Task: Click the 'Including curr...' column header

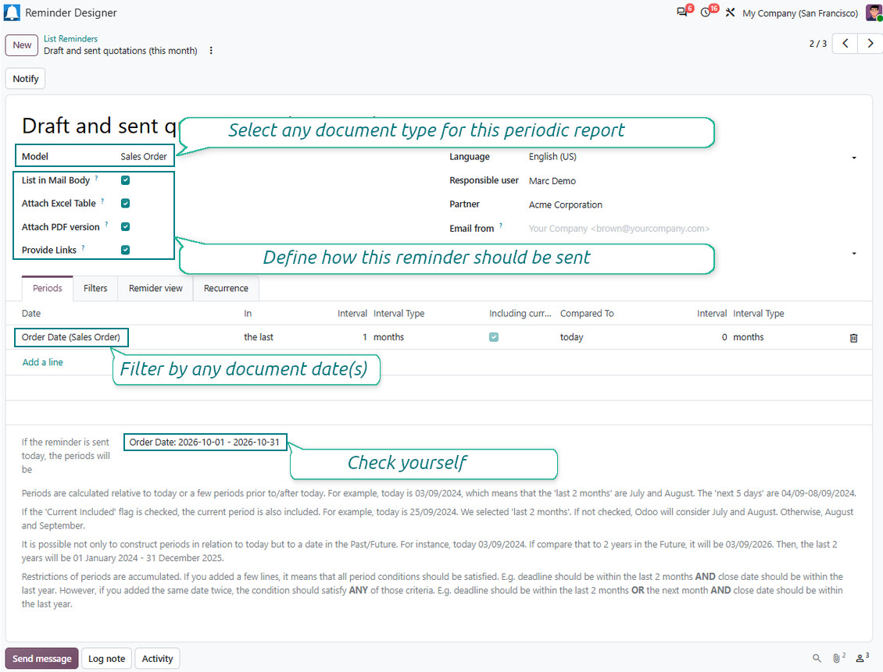Action: tap(520, 313)
